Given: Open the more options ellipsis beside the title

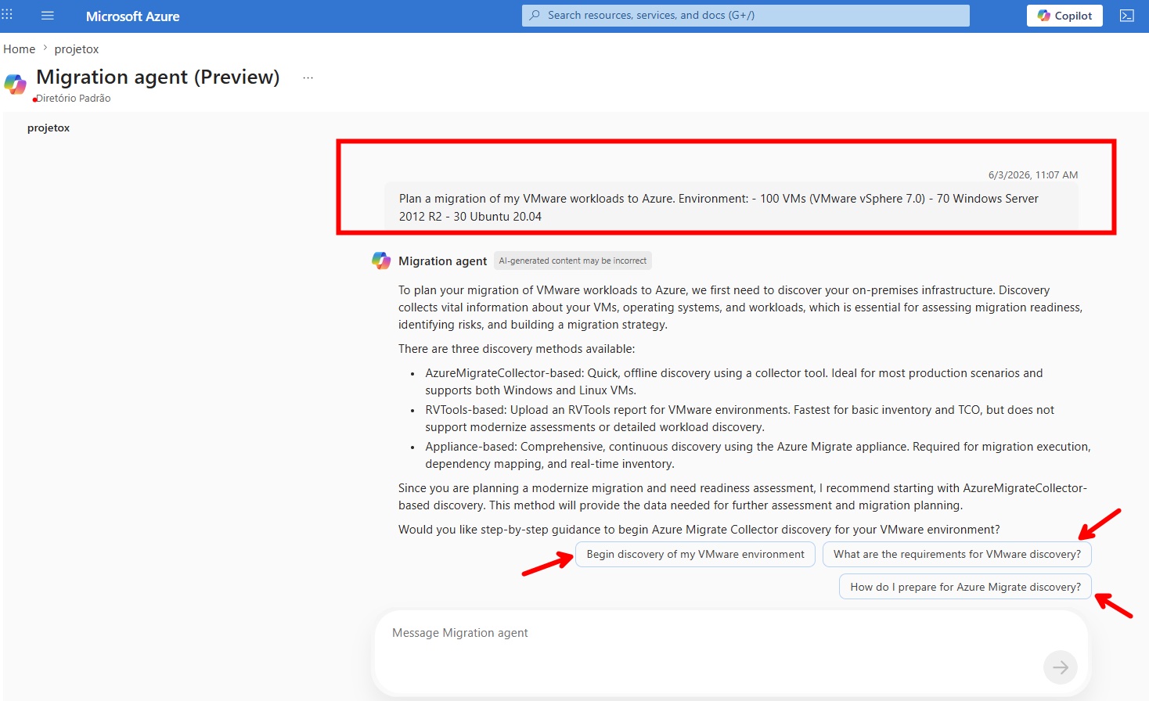Looking at the screenshot, I should (308, 77).
